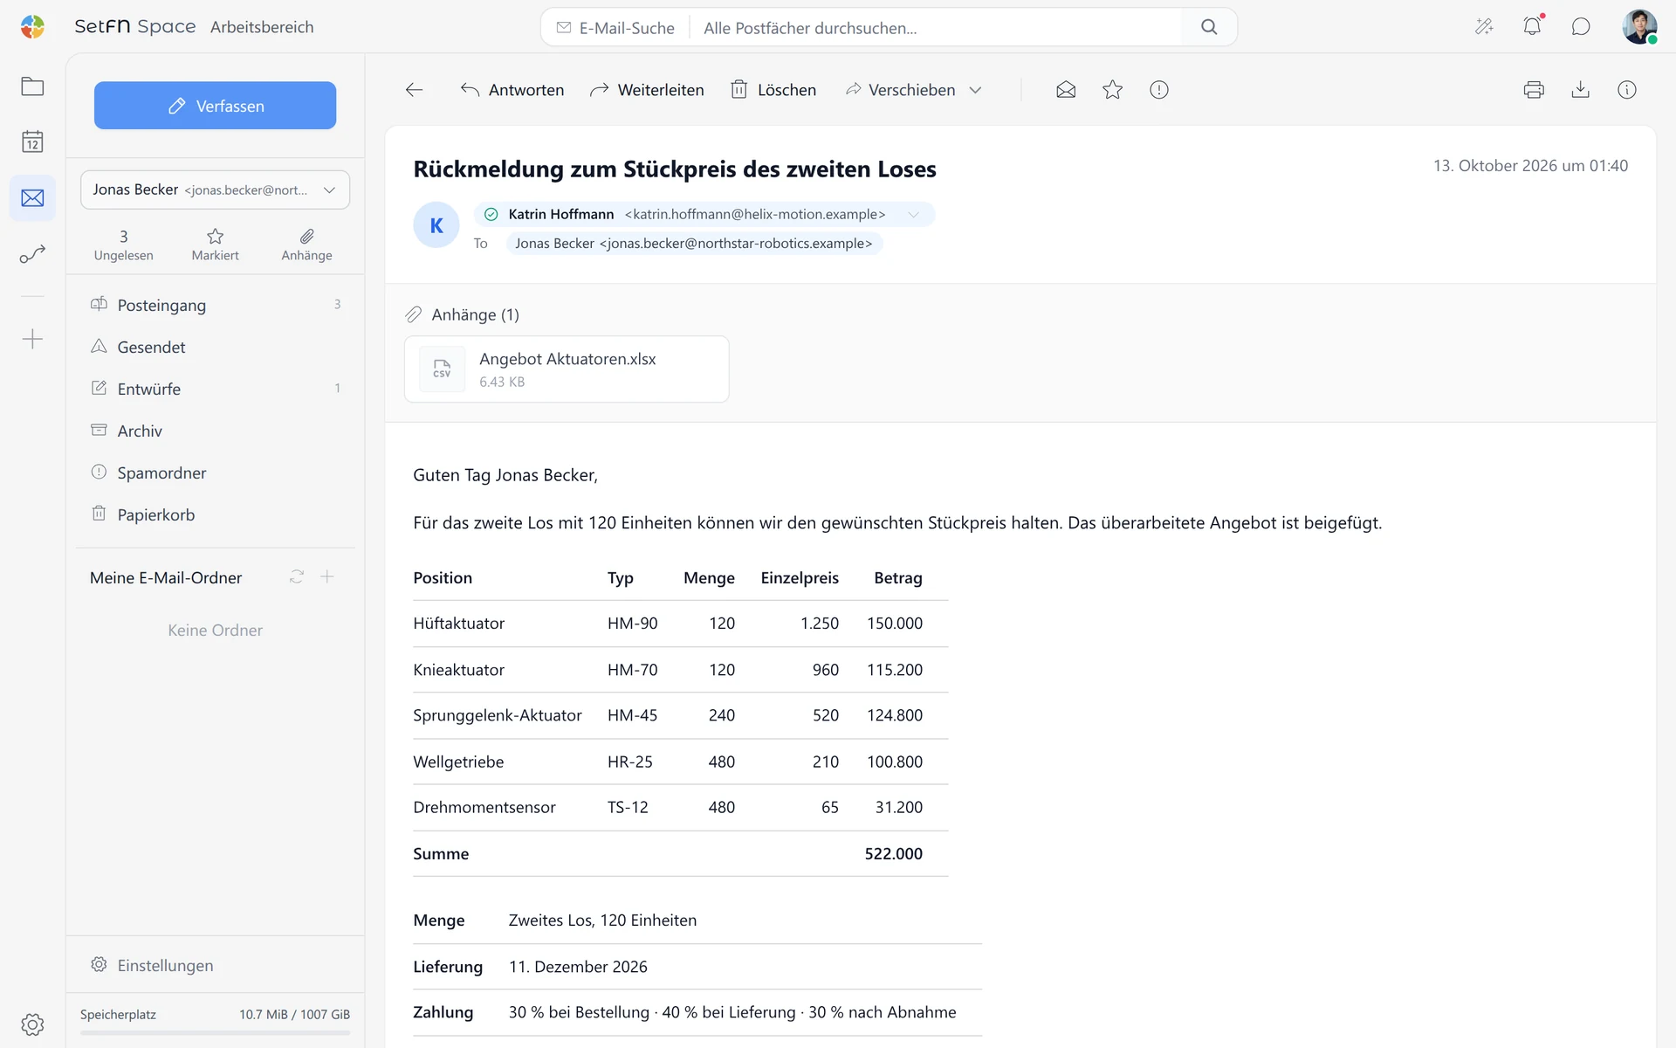The width and height of the screenshot is (1676, 1048).
Task: Filter by Ungelesen messages
Action: pos(123,245)
